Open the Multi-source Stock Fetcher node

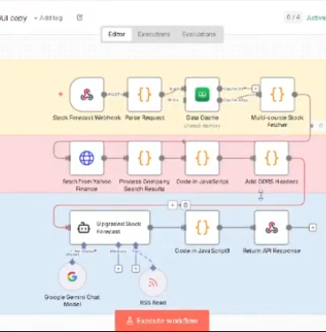click(x=277, y=95)
